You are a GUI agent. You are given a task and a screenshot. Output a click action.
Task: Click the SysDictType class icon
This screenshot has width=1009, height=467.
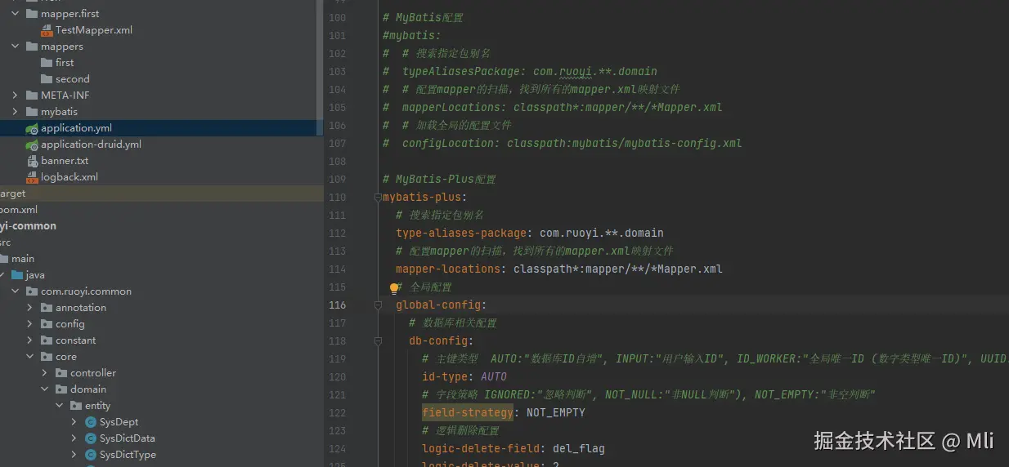click(x=91, y=455)
